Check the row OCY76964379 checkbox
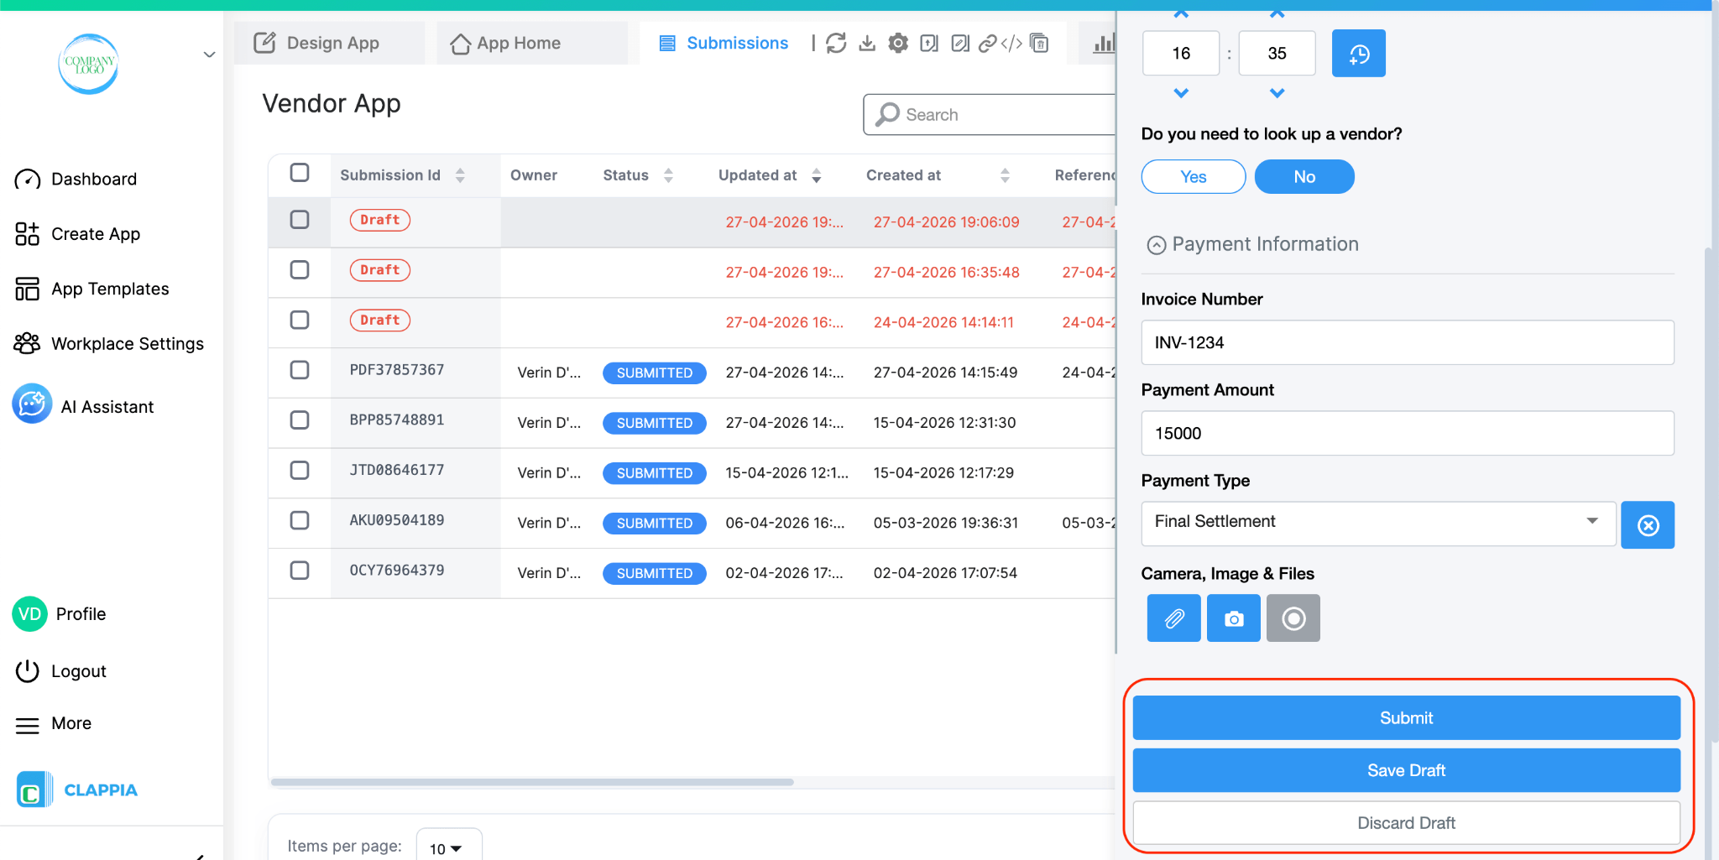The image size is (1719, 860). [300, 571]
